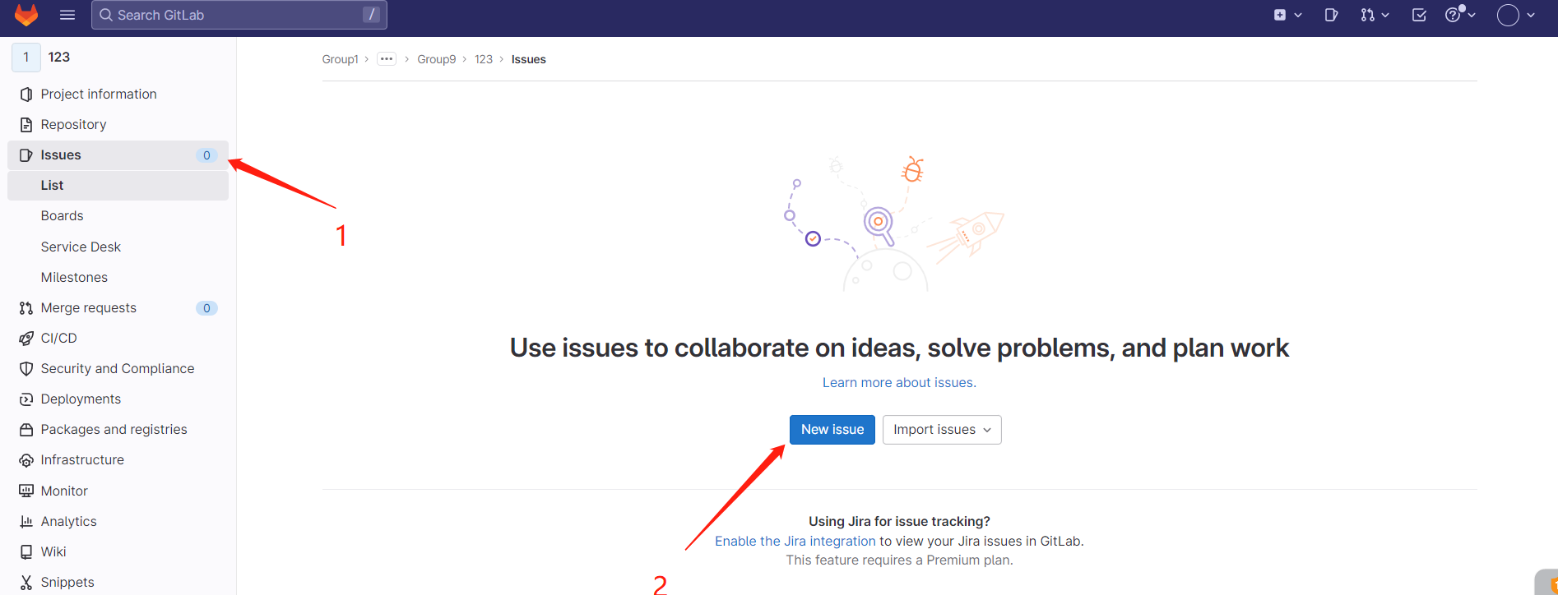Open the GitLab fox logo home

(x=26, y=15)
